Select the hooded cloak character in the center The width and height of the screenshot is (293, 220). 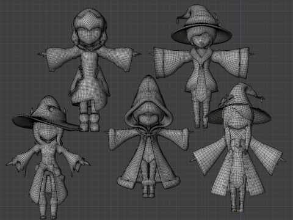pos(148,136)
